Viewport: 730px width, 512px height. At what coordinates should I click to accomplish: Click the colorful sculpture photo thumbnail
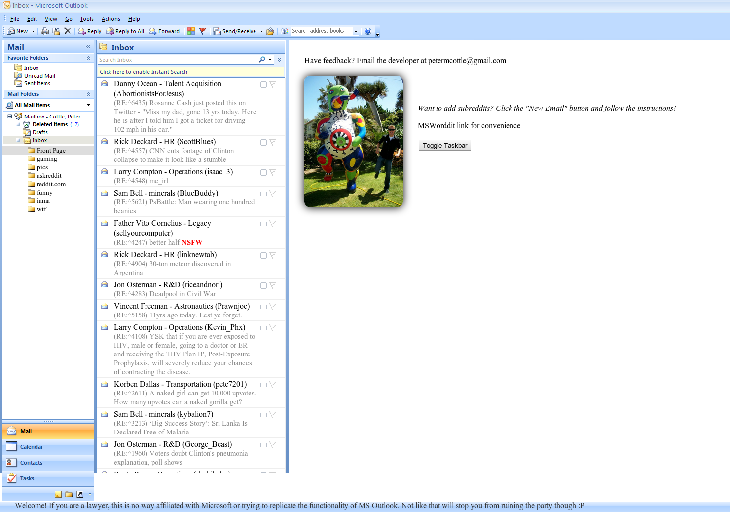[354, 141]
